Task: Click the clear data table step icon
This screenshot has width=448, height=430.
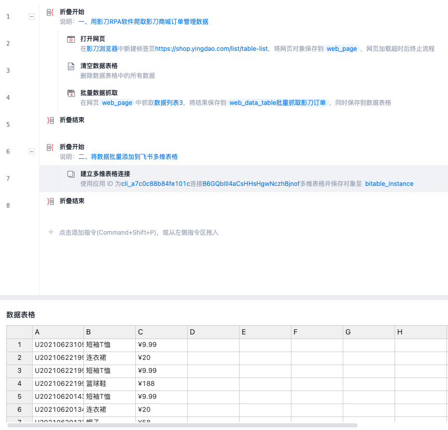Action: [x=71, y=66]
